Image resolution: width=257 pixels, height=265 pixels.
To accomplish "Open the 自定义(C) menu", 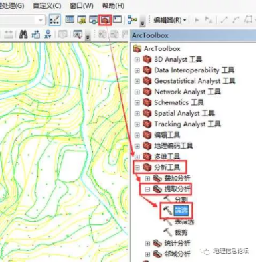I will point(47,5).
